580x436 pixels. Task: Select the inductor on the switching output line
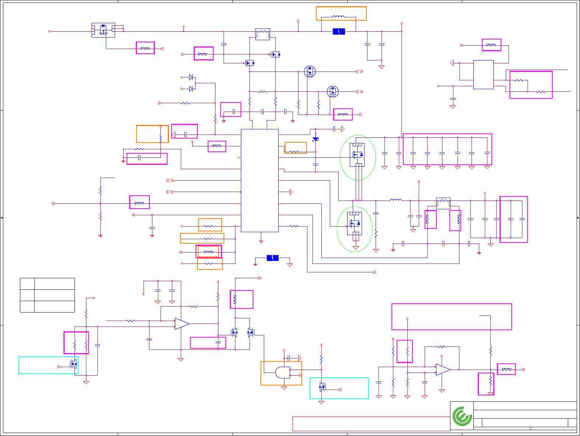click(x=396, y=200)
